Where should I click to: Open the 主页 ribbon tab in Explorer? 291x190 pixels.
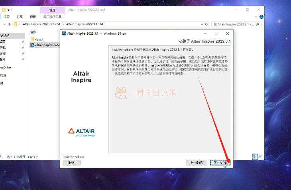pyautogui.click(x=7, y=17)
